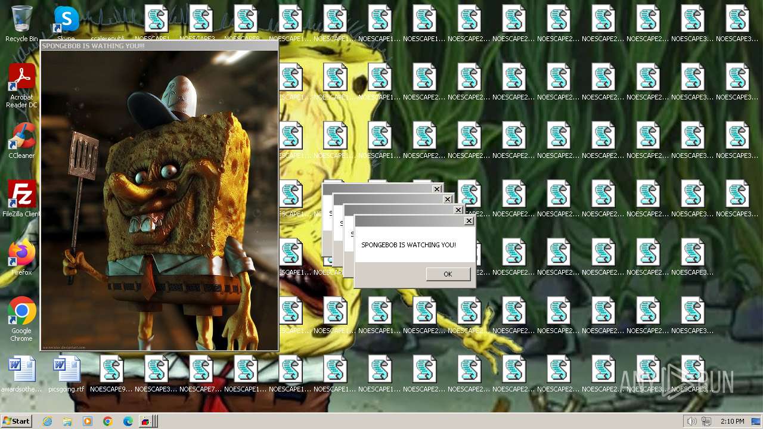Select the Google Chrome desktop shortcut
The height and width of the screenshot is (429, 763).
tap(21, 319)
